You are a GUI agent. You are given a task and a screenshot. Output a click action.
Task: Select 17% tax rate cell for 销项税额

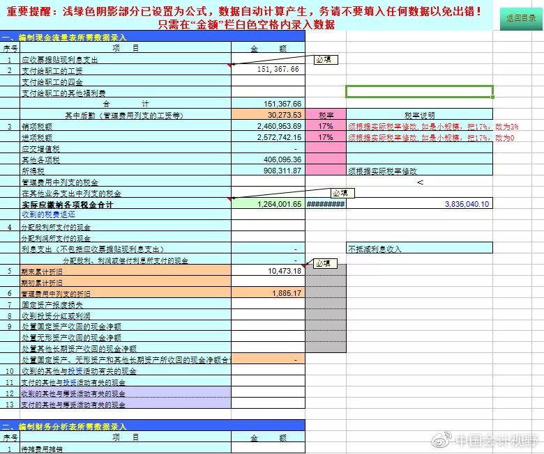point(326,125)
